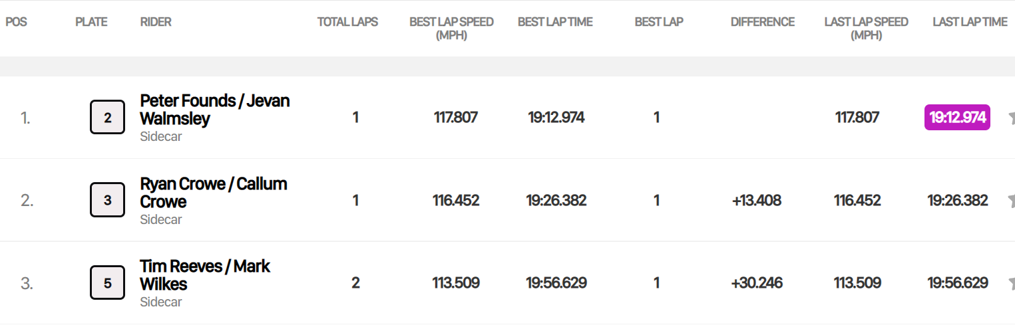Sort table by RIDER column

[156, 22]
